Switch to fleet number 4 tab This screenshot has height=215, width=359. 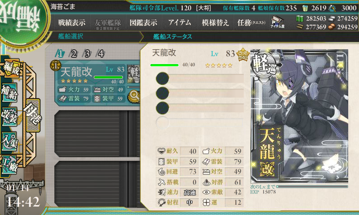101,54
